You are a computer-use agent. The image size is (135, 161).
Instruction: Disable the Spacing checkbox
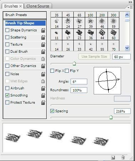point(52,111)
